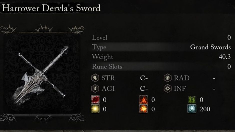235x132 pixels.
Task: Click the 200 damage value
Action: [x=205, y=109]
